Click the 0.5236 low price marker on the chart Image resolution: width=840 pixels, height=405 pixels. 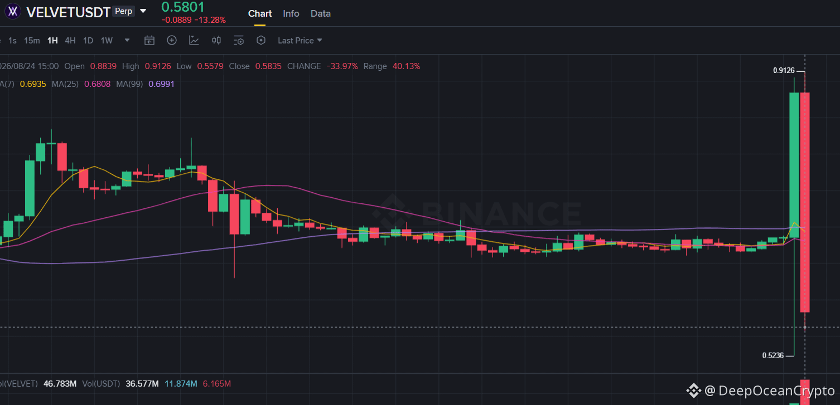pos(773,355)
